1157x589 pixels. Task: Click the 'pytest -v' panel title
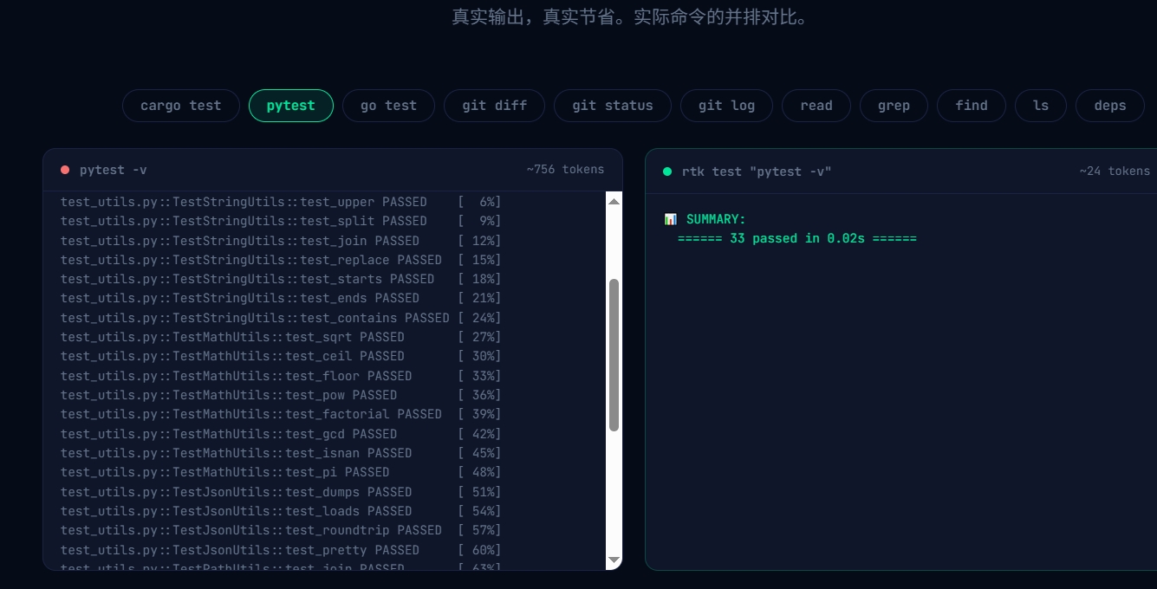[x=114, y=171]
